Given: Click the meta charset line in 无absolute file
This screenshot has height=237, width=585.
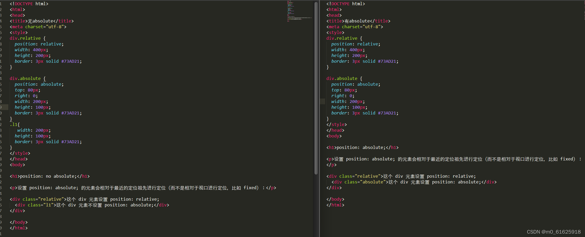Looking at the screenshot, I should 38,27.
